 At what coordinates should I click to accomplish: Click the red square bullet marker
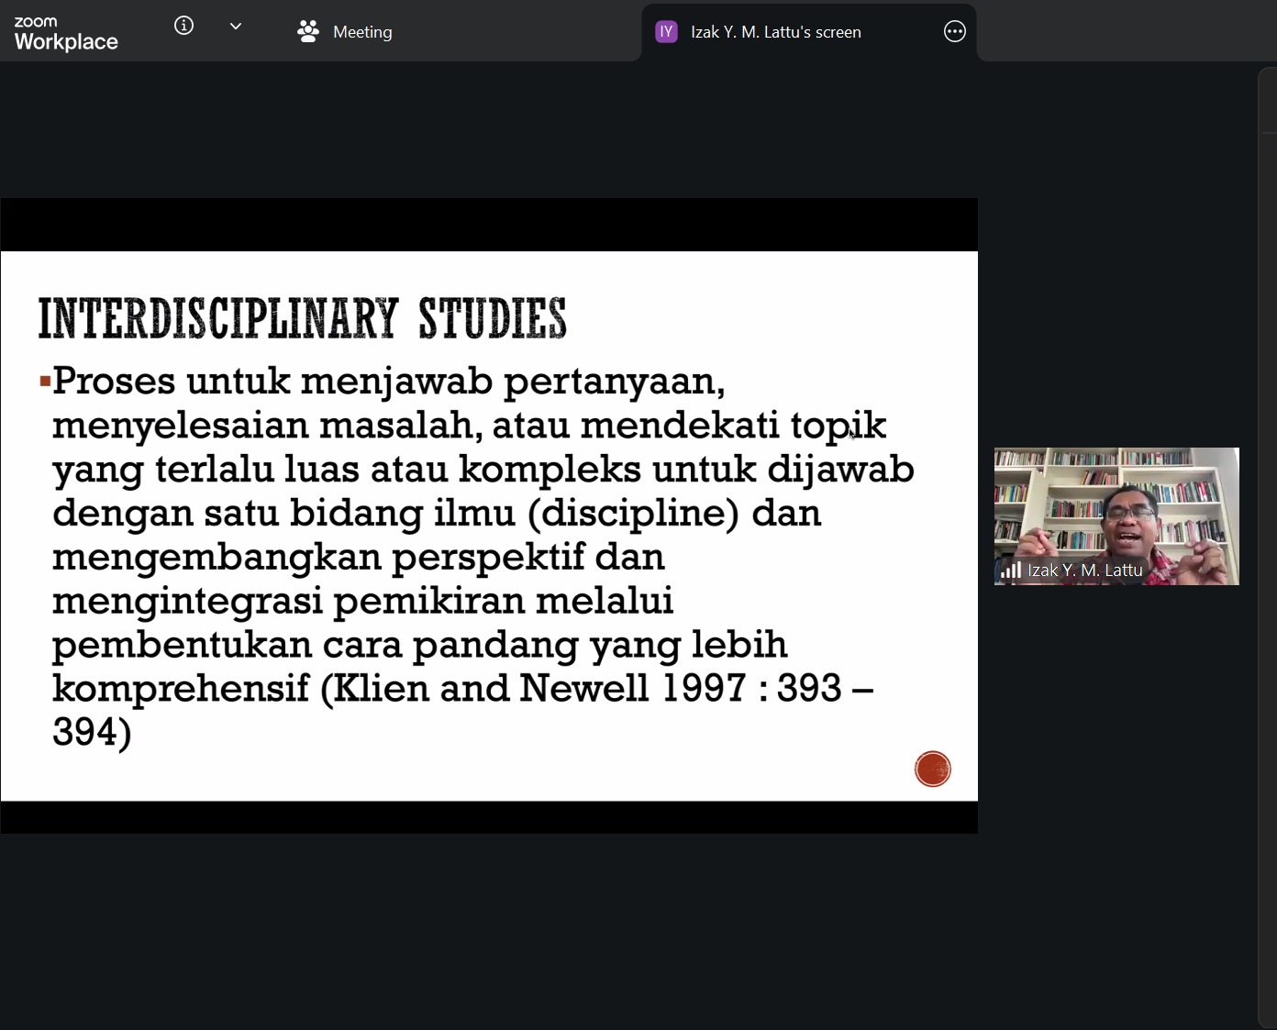[45, 380]
